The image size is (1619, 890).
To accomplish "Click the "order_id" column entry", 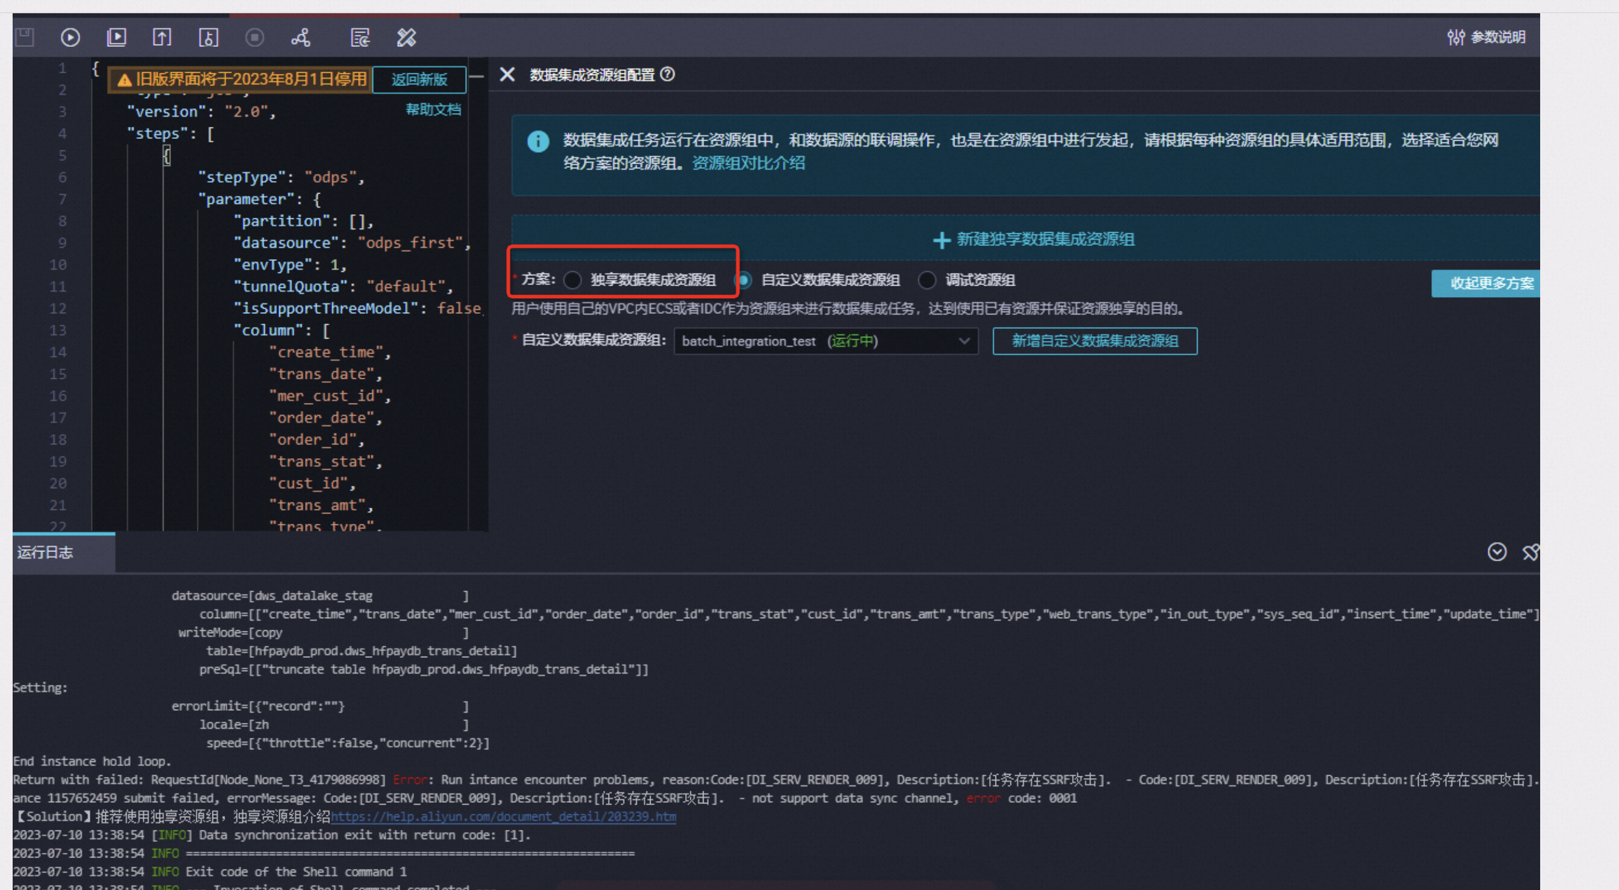I will click(317, 439).
